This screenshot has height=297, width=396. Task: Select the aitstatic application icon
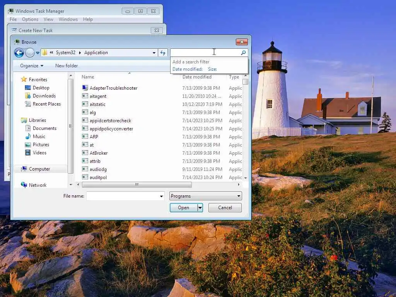(85, 104)
